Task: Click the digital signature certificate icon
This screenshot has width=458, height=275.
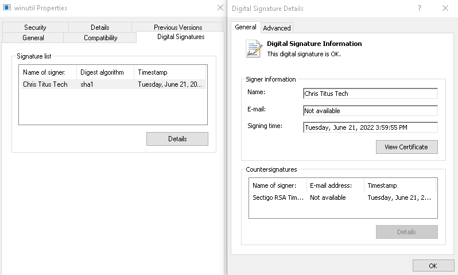Action: tap(253, 48)
